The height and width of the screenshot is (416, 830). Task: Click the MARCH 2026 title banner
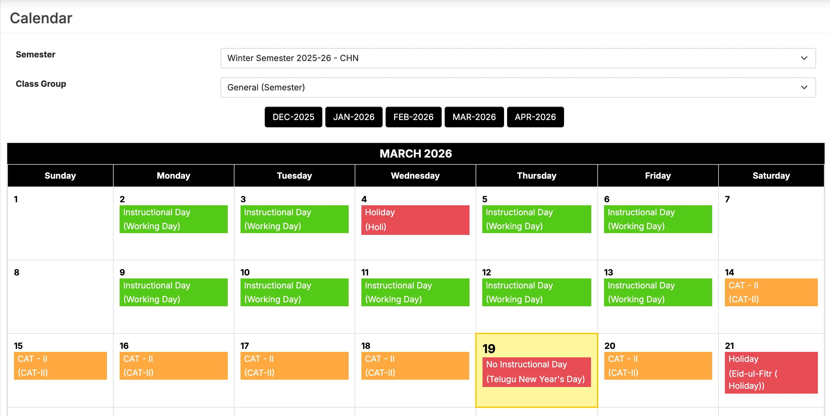click(415, 153)
